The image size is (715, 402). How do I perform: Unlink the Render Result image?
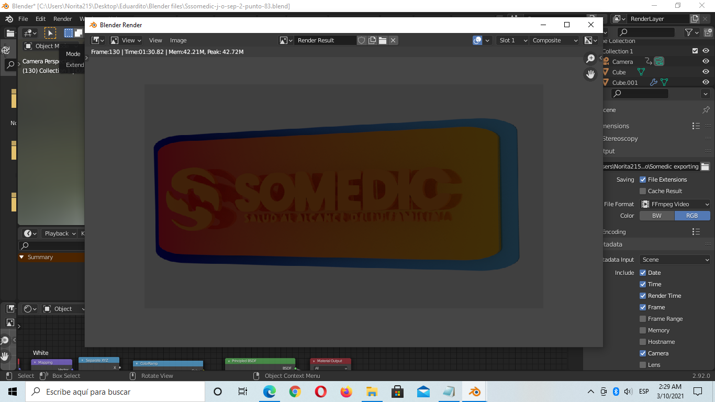pyautogui.click(x=393, y=40)
